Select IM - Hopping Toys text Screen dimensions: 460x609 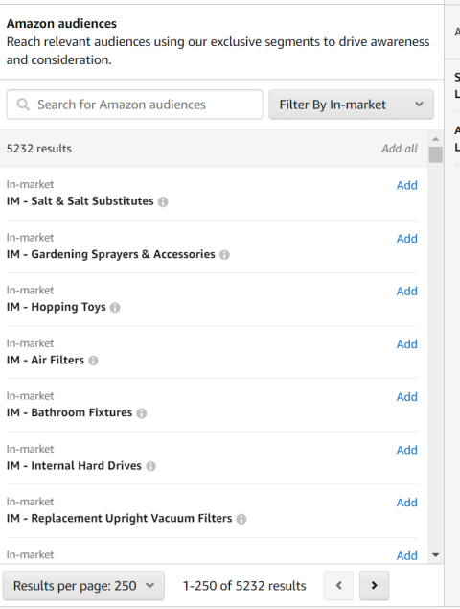click(x=56, y=307)
